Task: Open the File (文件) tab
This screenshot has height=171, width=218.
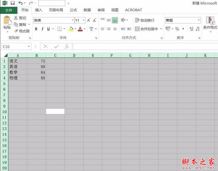Action: 9,10
